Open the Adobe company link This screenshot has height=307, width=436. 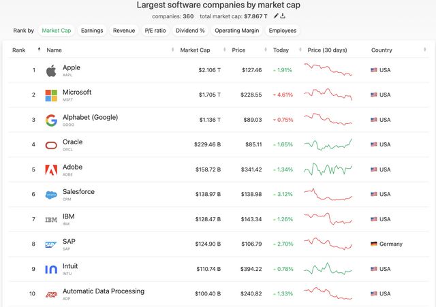(x=73, y=167)
